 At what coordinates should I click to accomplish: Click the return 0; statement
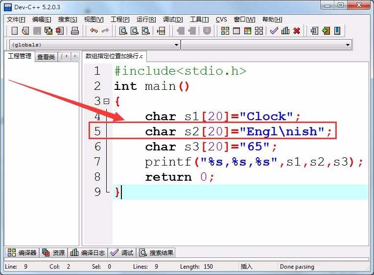pos(180,177)
